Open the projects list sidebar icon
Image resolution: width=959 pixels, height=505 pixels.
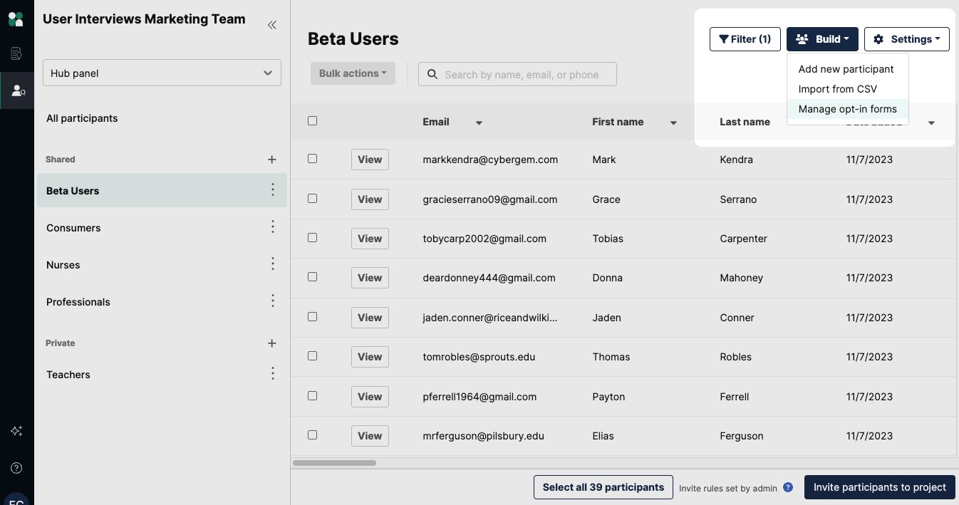point(16,53)
